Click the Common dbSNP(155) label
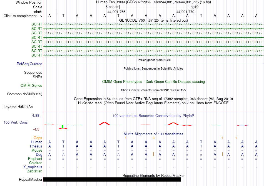 [25, 94]
